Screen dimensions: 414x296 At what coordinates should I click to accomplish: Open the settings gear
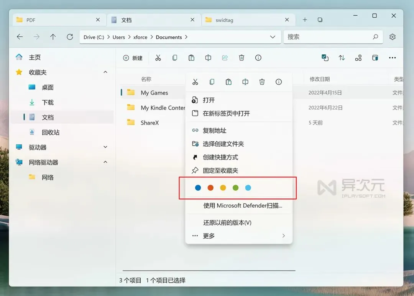click(x=393, y=37)
